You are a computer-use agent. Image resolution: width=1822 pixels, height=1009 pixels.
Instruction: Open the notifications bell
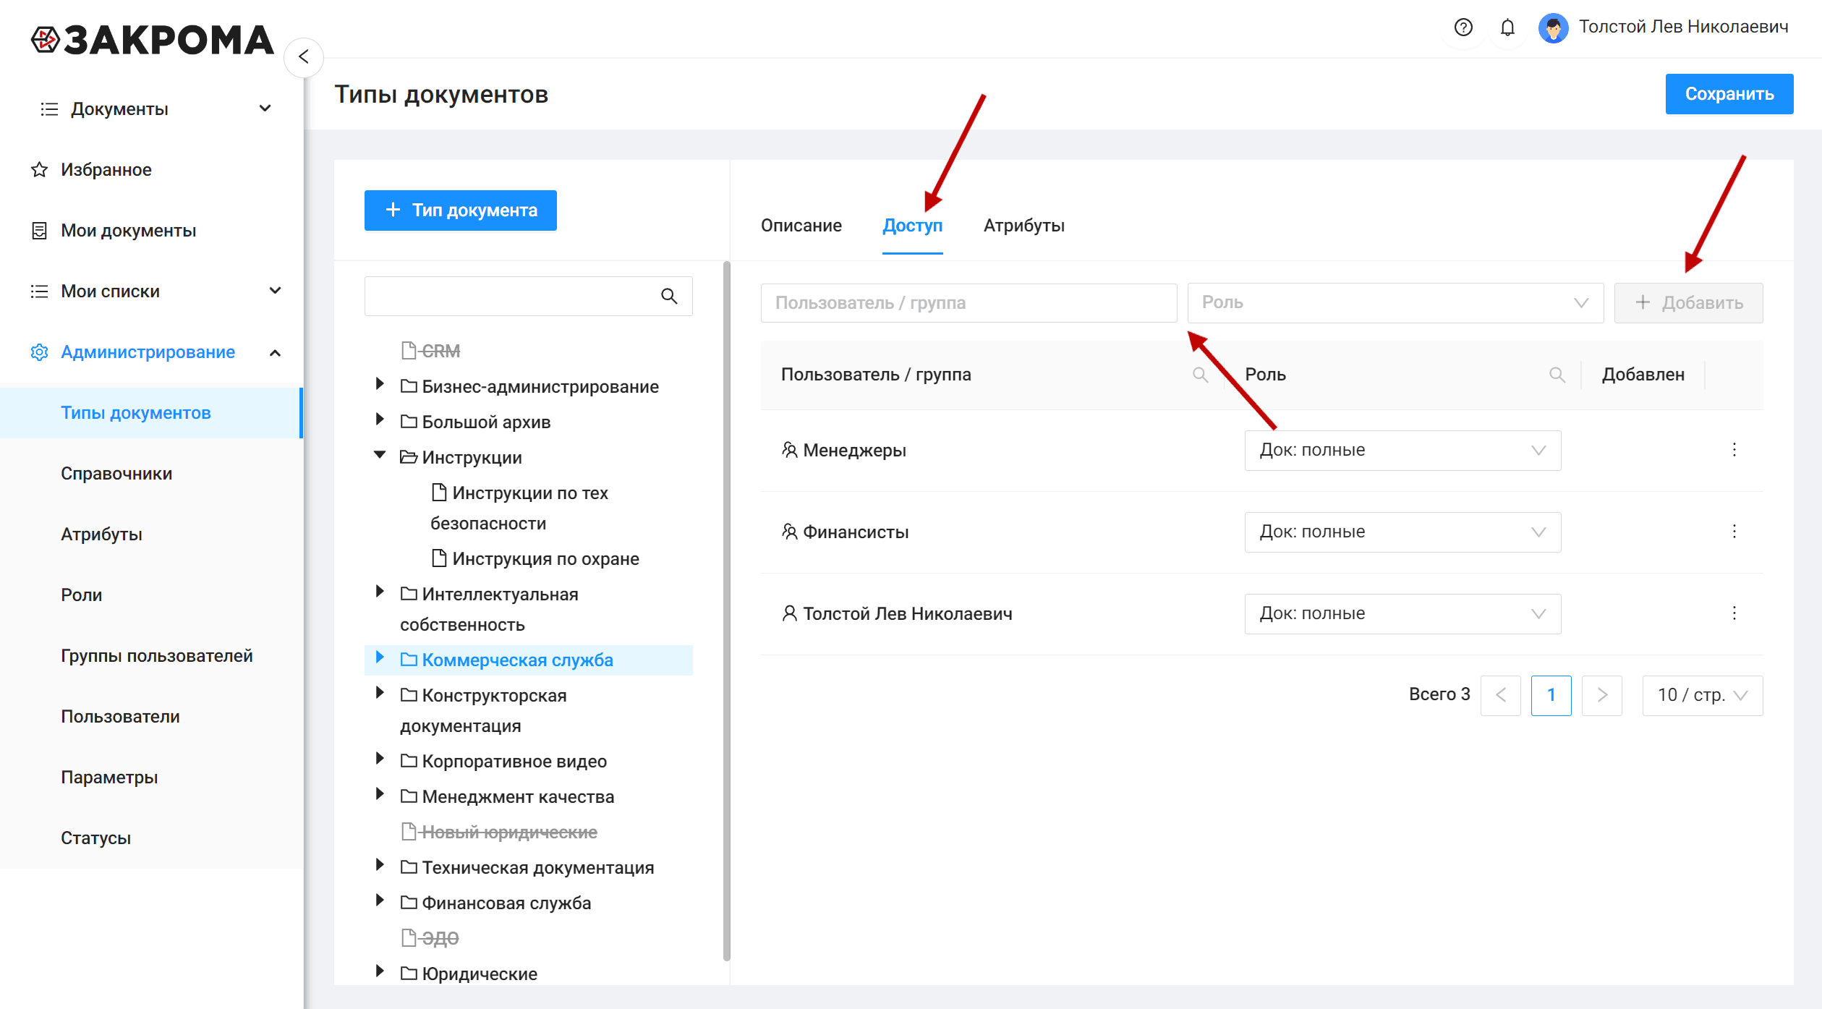(1507, 27)
